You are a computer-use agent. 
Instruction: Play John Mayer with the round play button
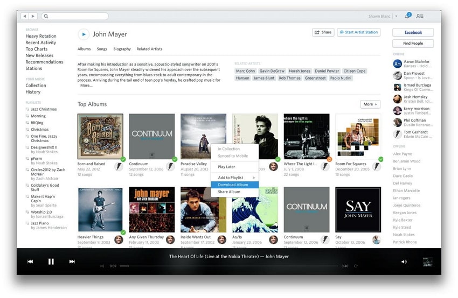click(x=84, y=34)
